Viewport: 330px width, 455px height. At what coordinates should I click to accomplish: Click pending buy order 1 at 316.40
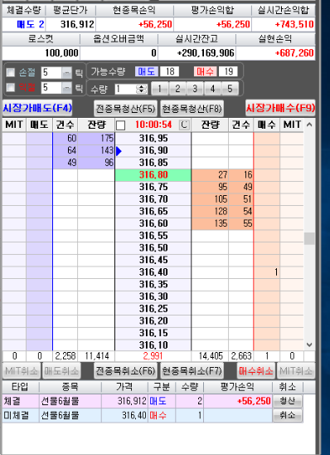[x=266, y=272]
